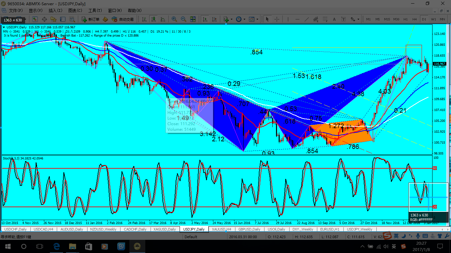Click the 自动交易 auto trading button
Image resolution: width=451 pixels, height=253 pixels.
(123, 19)
